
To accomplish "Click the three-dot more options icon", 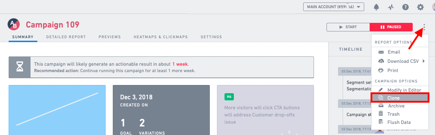I will (x=424, y=27).
